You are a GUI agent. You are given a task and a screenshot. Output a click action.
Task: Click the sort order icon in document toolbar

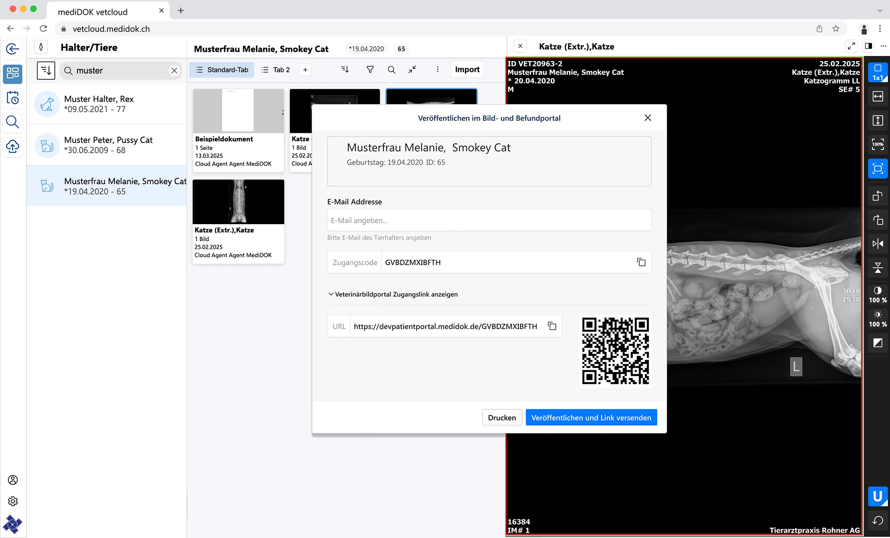click(345, 69)
